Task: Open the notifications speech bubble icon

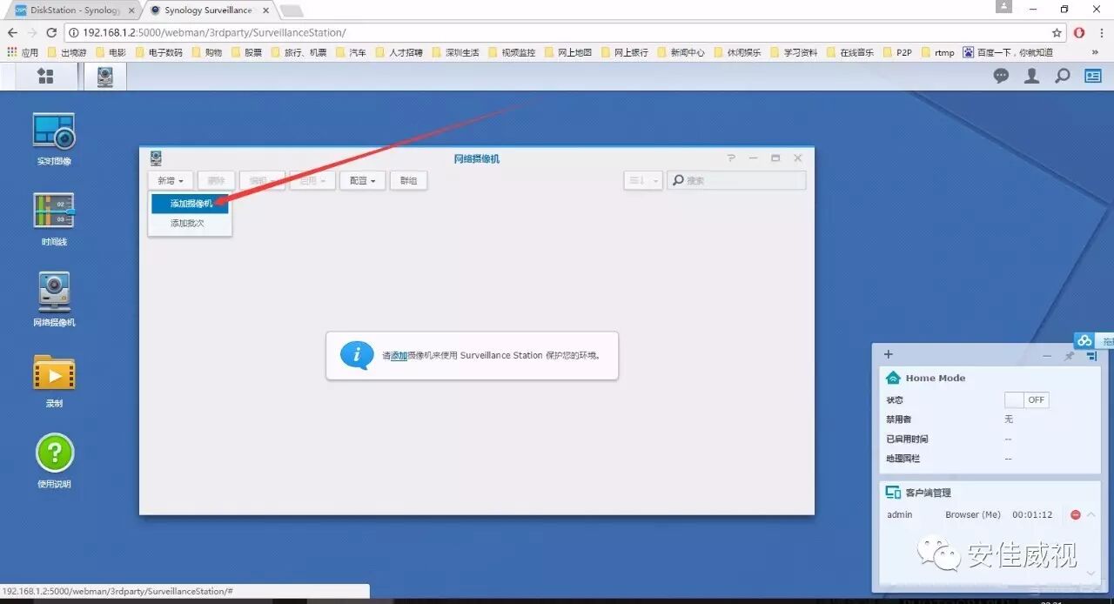Action: click(x=1002, y=76)
